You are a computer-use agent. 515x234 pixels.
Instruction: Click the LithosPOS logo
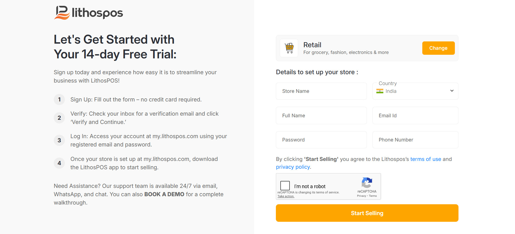point(89,13)
